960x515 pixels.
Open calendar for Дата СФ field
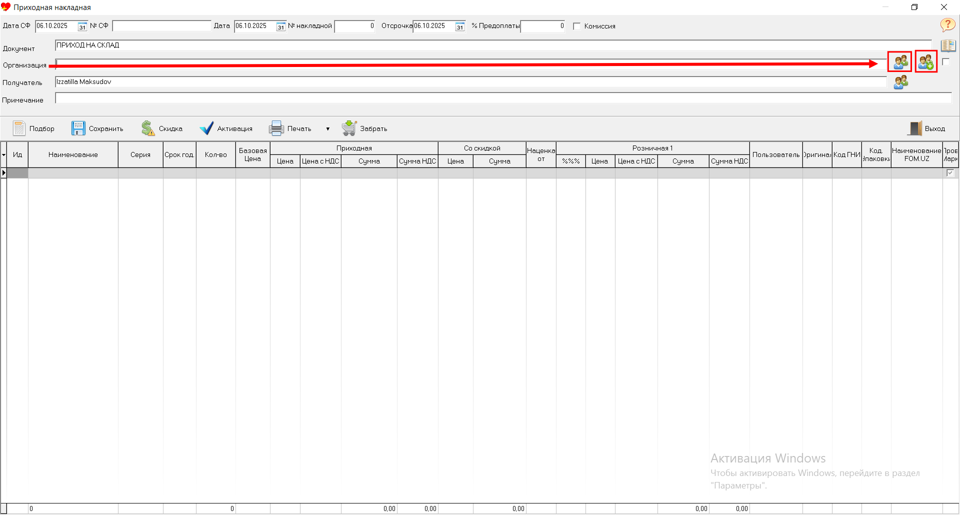(x=82, y=26)
